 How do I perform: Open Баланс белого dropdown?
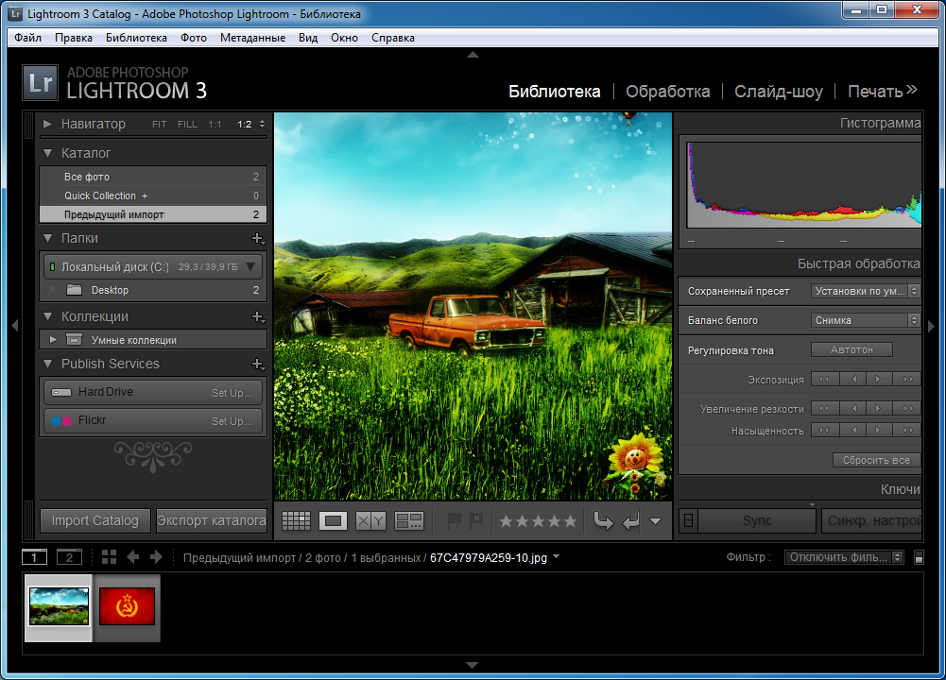[x=865, y=320]
